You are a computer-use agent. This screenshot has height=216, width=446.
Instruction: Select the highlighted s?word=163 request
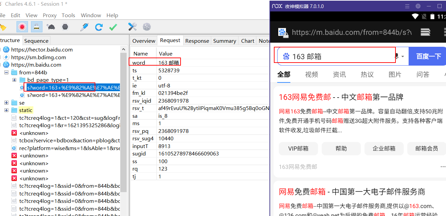pyautogui.click(x=73, y=87)
